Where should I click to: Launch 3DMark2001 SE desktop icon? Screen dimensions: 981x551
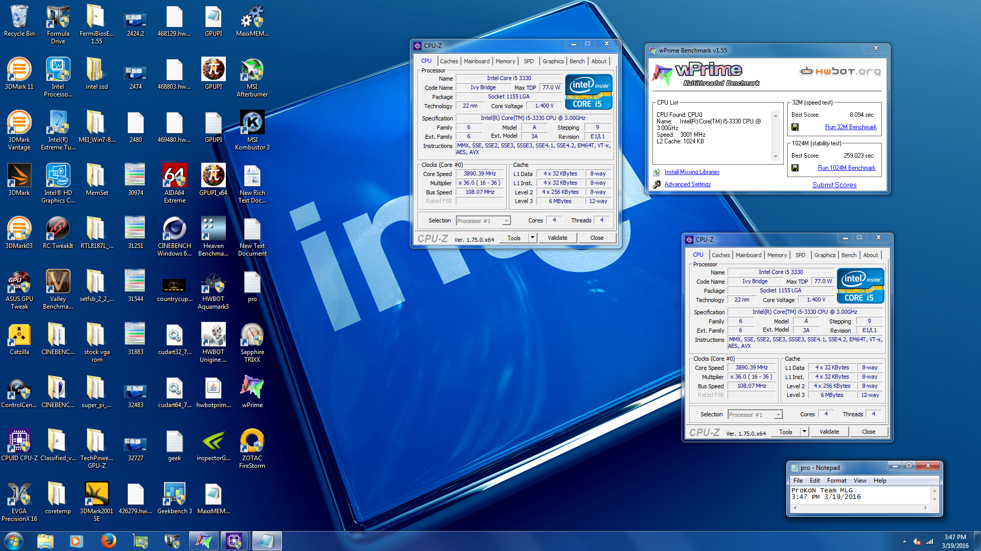pyautogui.click(x=97, y=502)
